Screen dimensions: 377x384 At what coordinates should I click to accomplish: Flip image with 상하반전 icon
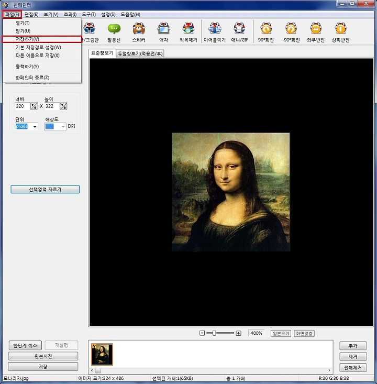(340, 32)
